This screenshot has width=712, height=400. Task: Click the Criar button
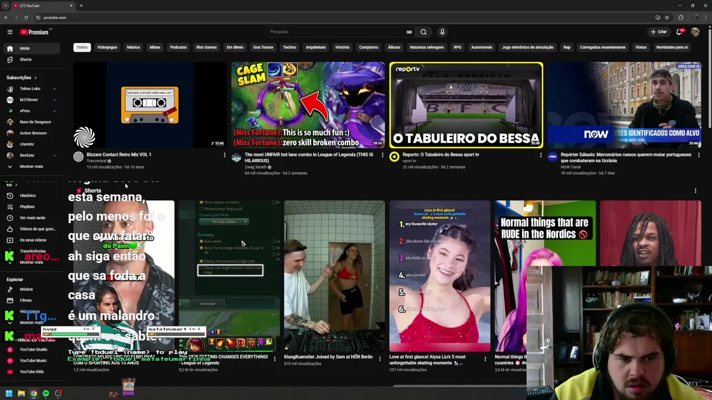tap(659, 32)
